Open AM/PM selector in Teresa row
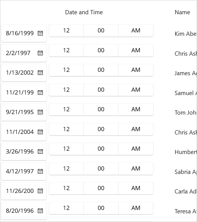 136,208
